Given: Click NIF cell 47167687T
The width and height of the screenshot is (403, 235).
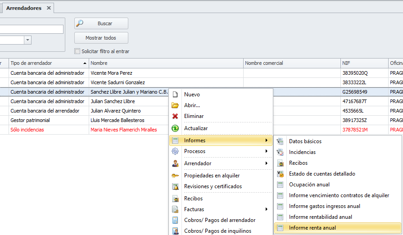Looking at the screenshot, I should [364, 101].
